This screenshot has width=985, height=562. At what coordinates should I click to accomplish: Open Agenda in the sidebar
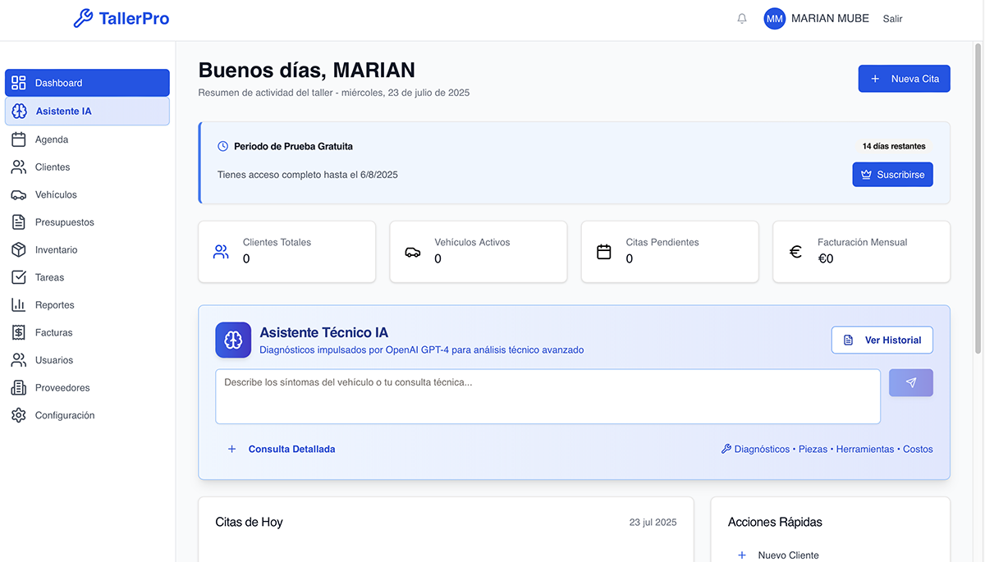(51, 139)
